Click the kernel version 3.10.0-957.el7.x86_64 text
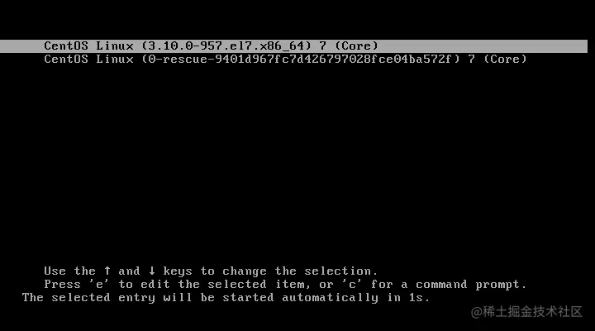The height and width of the screenshot is (331, 595). tap(226, 46)
